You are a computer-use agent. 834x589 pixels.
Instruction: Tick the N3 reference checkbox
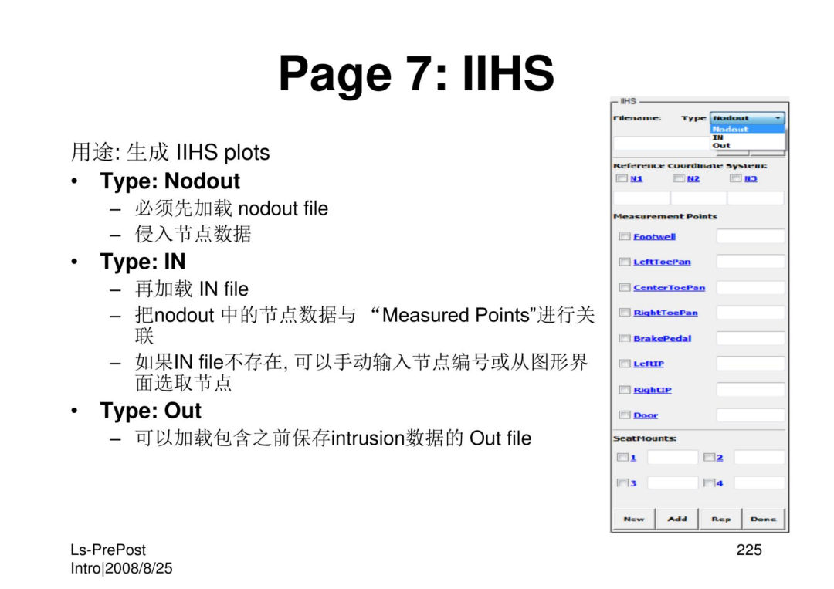click(x=736, y=178)
